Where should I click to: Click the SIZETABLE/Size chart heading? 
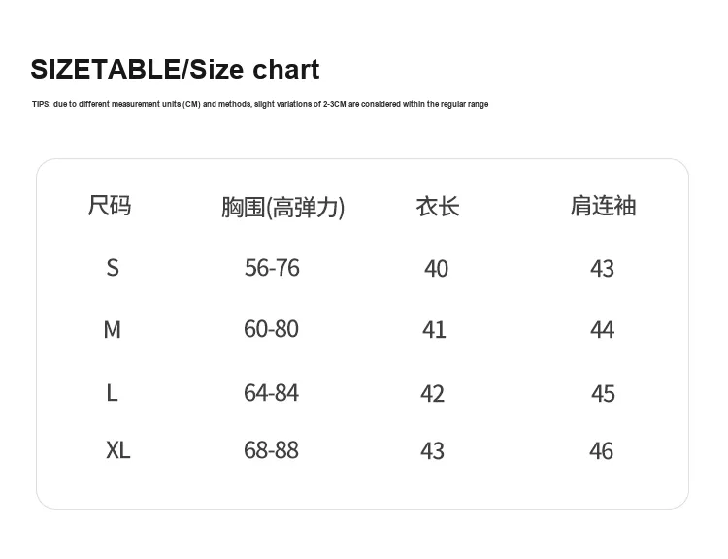(x=175, y=70)
